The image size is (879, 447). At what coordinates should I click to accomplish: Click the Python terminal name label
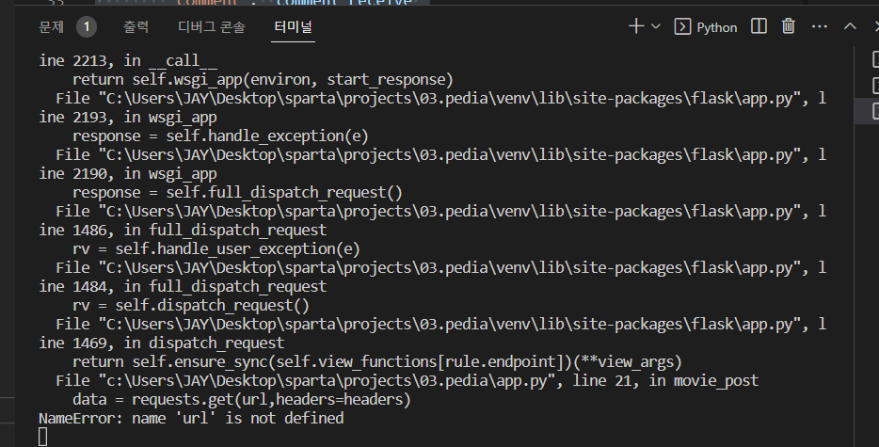pyautogui.click(x=717, y=27)
